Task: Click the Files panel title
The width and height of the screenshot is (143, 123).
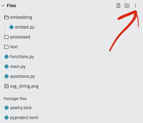Action: click(11, 6)
